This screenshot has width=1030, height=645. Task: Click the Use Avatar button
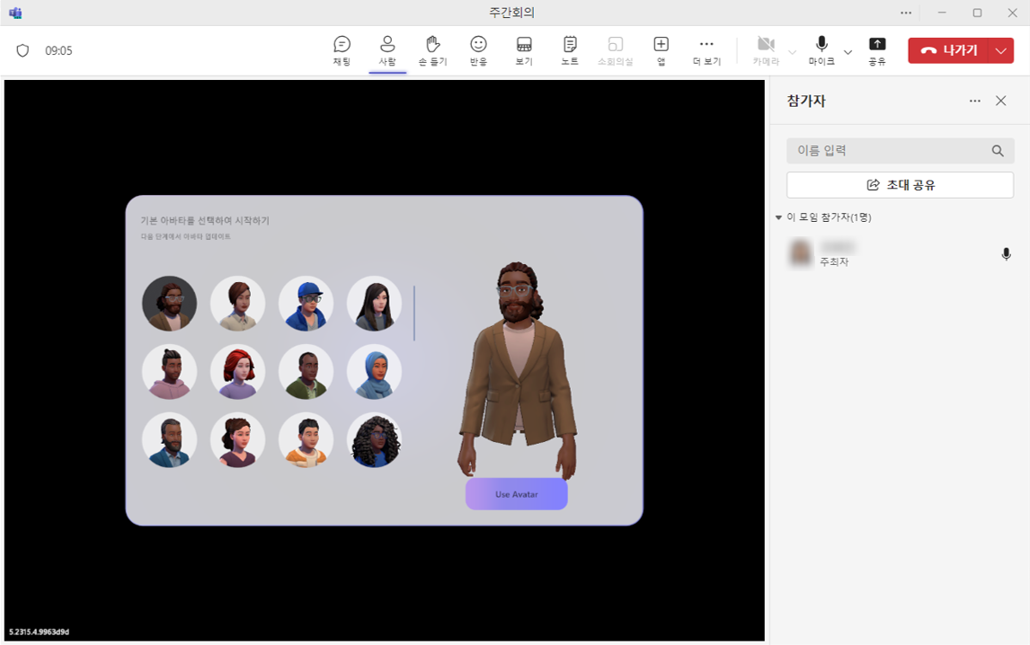pyautogui.click(x=517, y=493)
